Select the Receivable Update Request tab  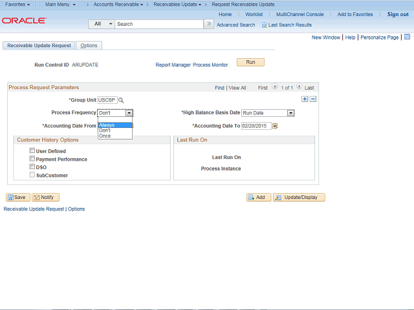pyautogui.click(x=39, y=46)
